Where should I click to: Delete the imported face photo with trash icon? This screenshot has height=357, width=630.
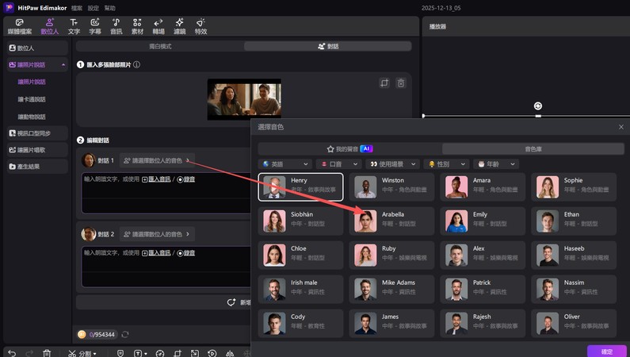tap(401, 83)
